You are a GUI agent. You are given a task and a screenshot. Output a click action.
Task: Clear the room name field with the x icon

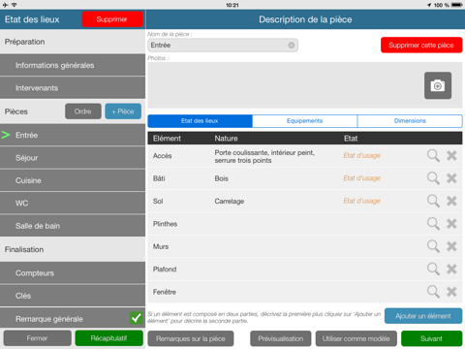tap(292, 46)
